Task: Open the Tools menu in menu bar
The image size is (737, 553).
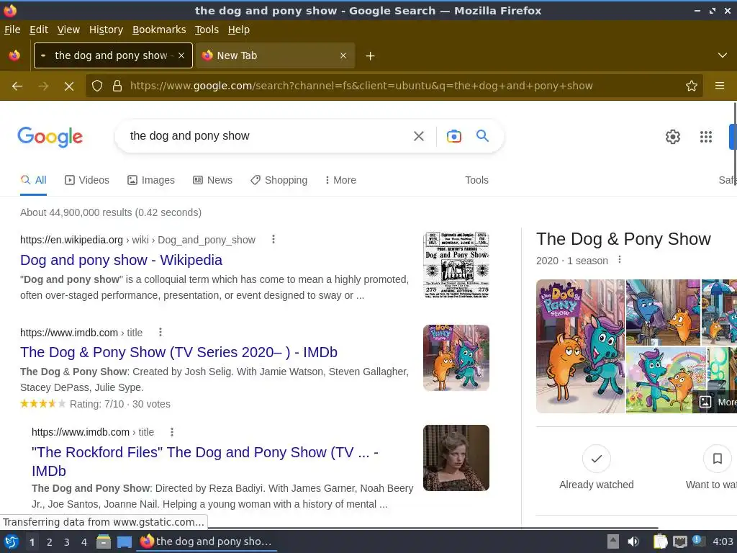Action: click(x=207, y=30)
